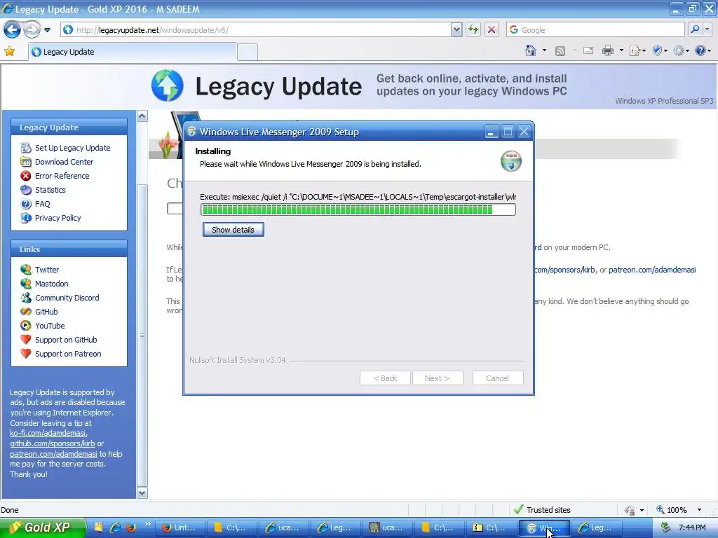Viewport: 718px width, 538px height.
Task: Click the Support on Patreon heart icon
Action: tap(26, 354)
